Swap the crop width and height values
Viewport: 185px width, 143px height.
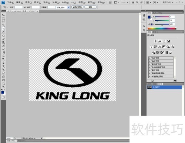pyautogui.click(x=25, y=7)
